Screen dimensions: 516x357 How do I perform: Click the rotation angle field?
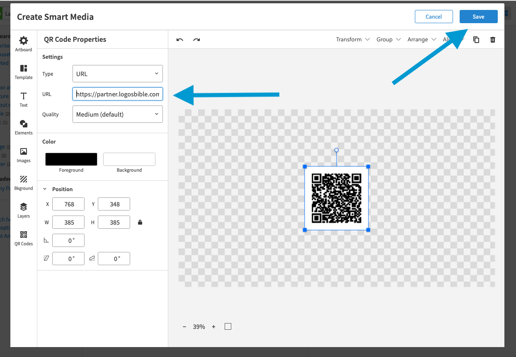[x=68, y=240]
